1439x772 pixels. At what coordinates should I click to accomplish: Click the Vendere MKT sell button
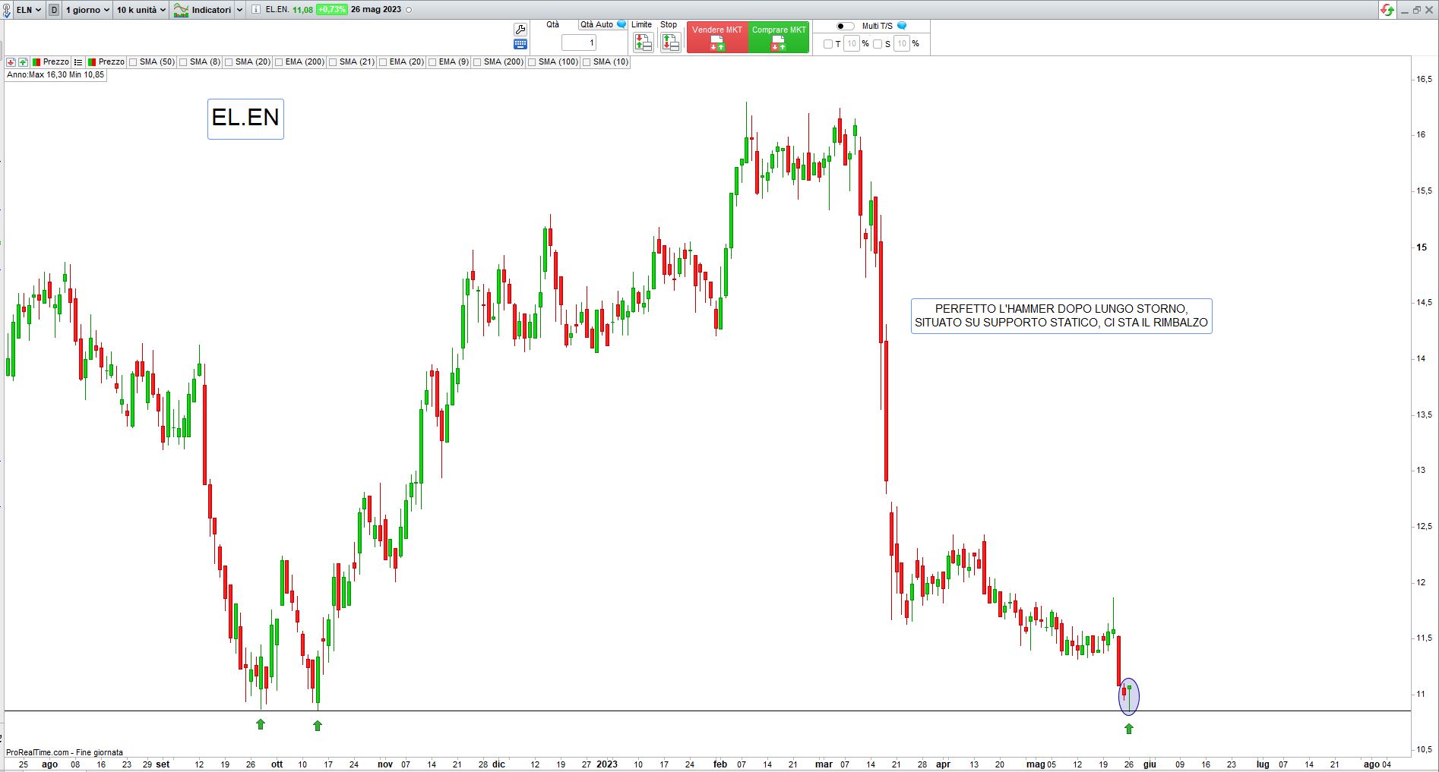717,37
